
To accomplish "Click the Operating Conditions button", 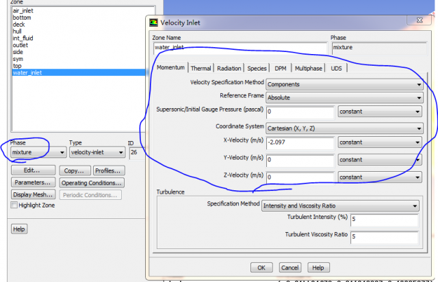I will click(92, 183).
